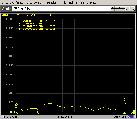Open the Mkr/Analysis menu
The width and height of the screenshot is (137, 119).
(69, 3)
